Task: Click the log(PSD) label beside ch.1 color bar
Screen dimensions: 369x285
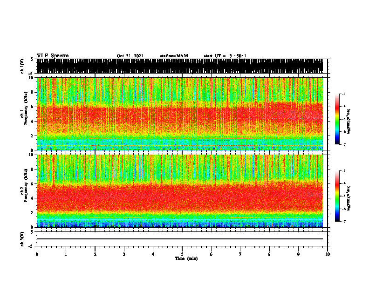Action: click(x=349, y=122)
